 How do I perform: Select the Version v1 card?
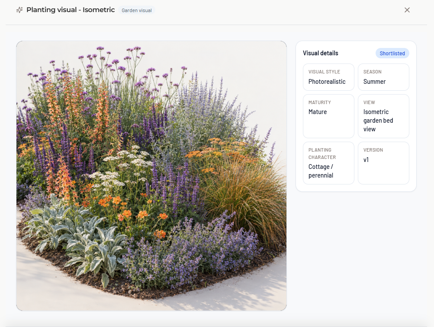click(x=383, y=163)
